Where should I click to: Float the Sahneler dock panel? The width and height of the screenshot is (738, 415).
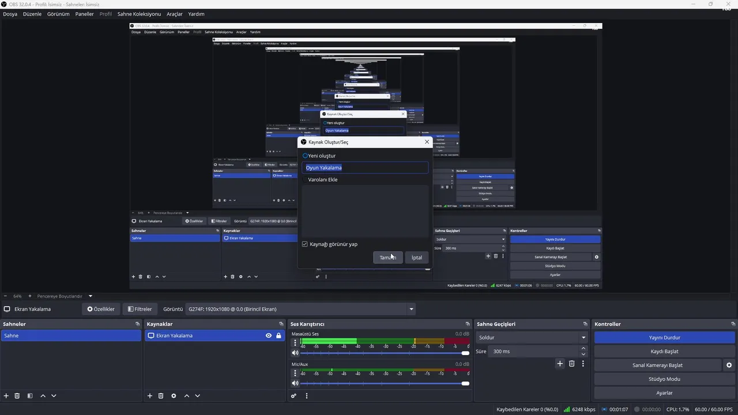[137, 324]
